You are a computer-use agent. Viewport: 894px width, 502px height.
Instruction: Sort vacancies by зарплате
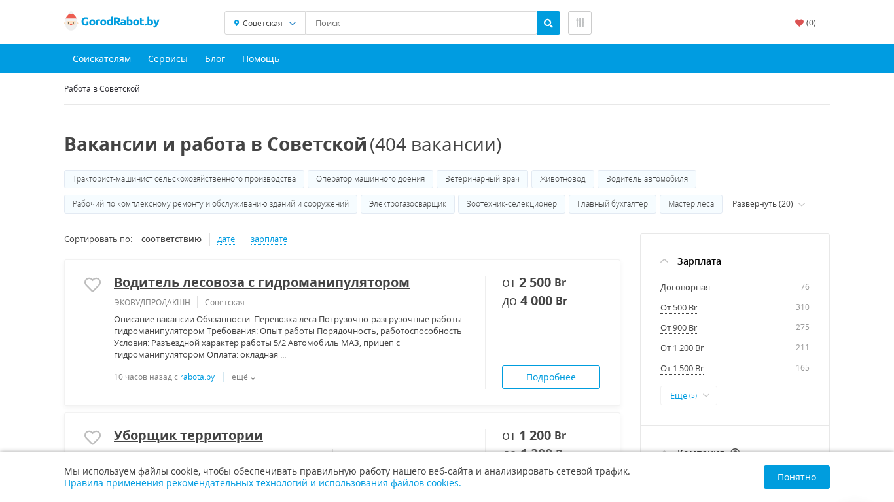click(269, 239)
